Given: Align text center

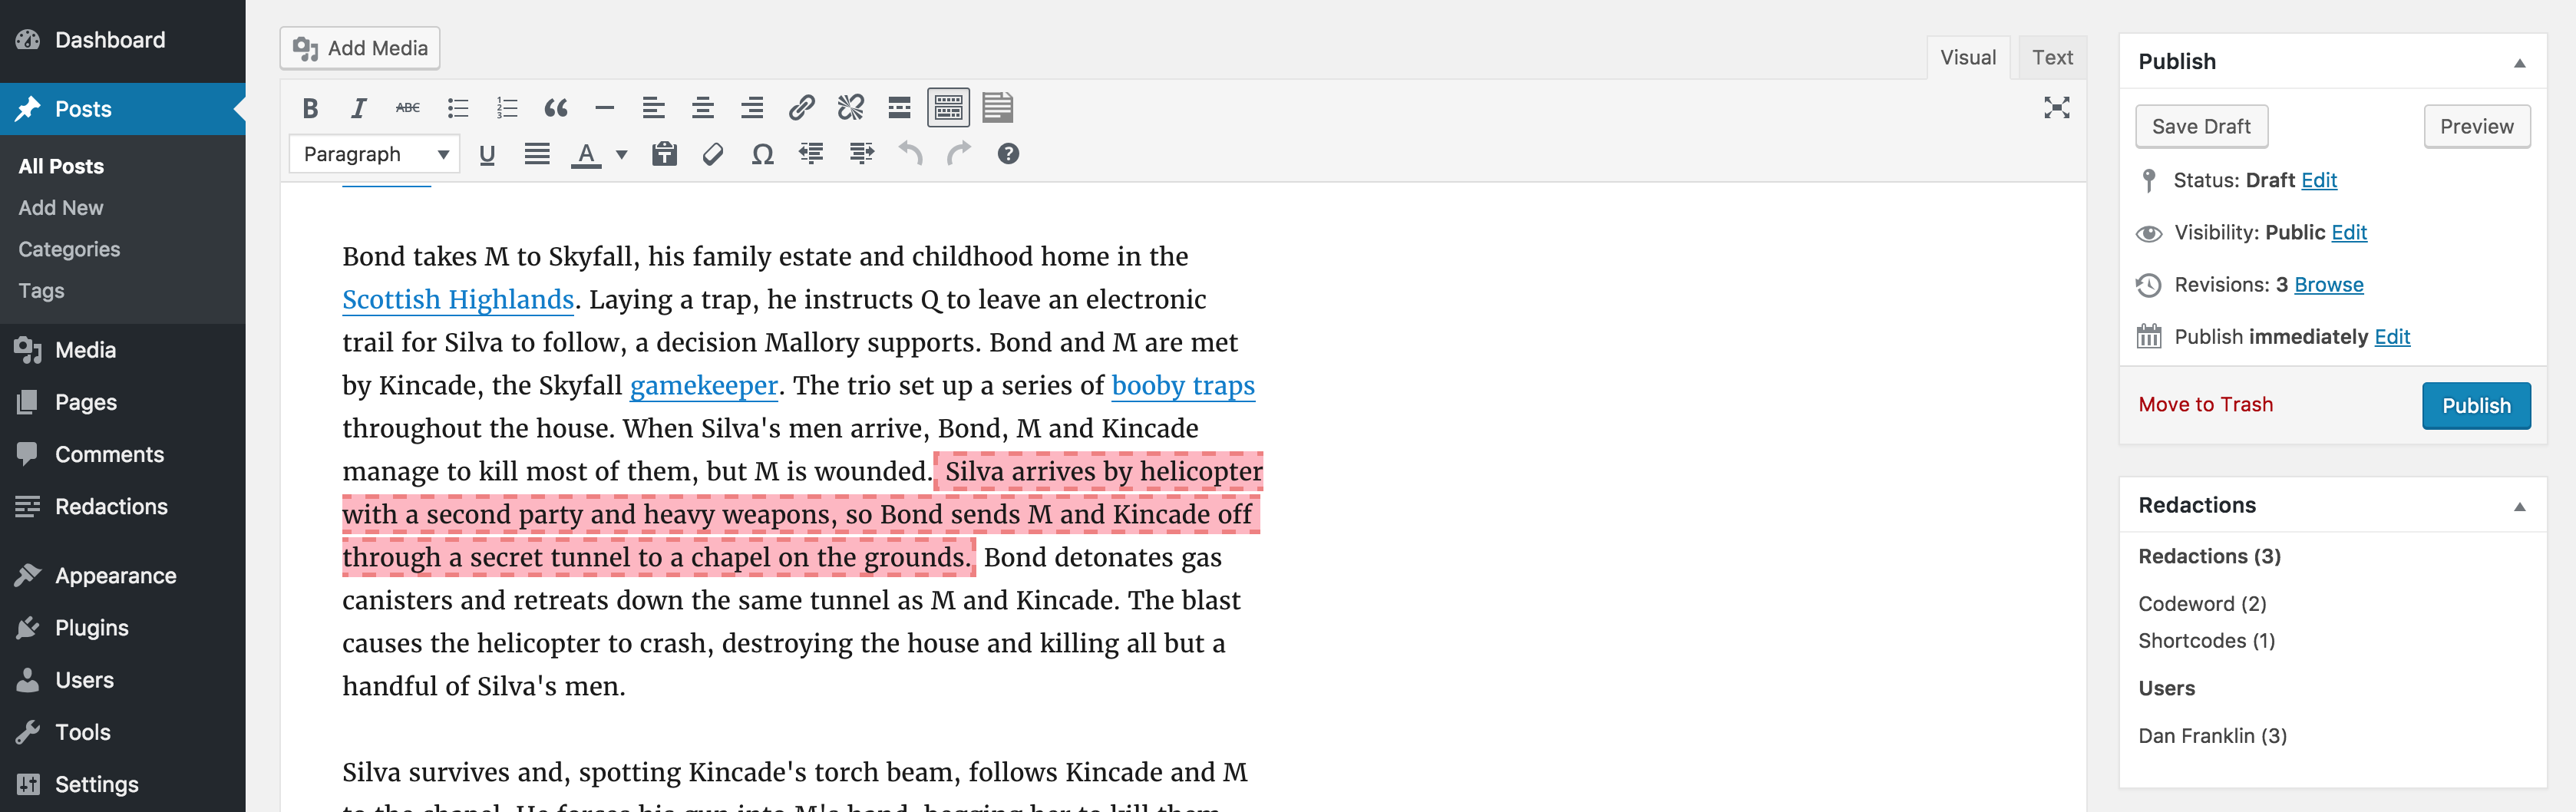Looking at the screenshot, I should 703,108.
